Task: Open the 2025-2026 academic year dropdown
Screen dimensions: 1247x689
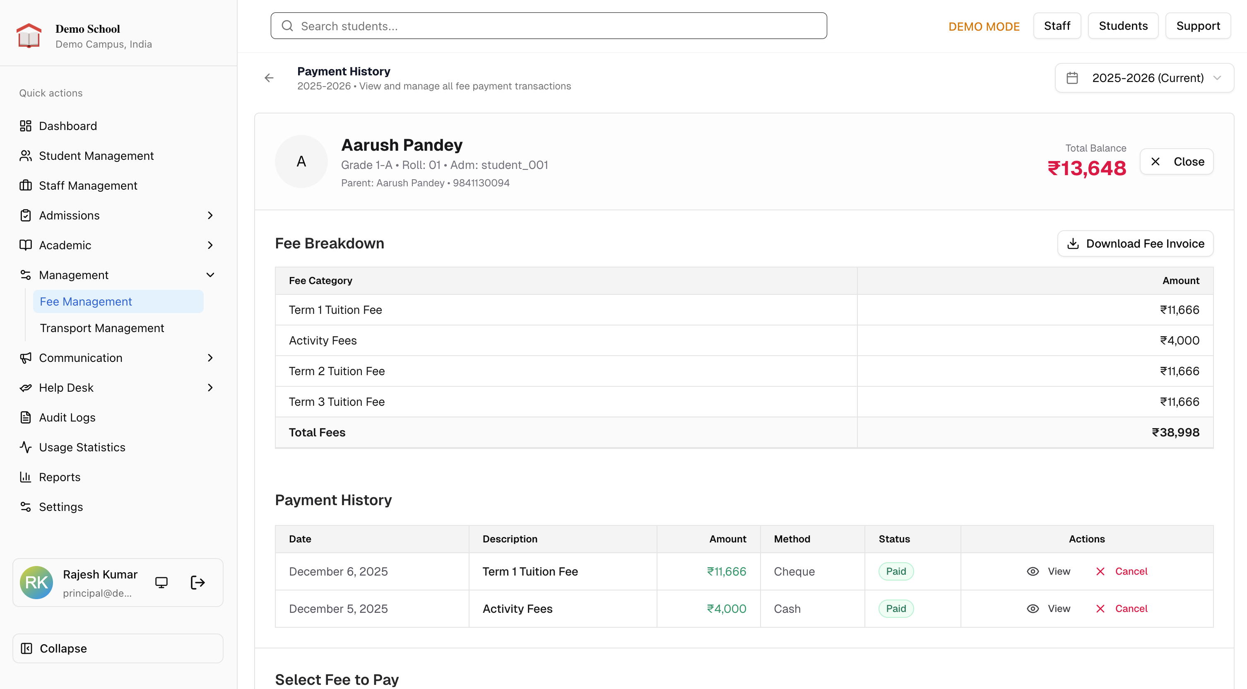Action: (1144, 78)
